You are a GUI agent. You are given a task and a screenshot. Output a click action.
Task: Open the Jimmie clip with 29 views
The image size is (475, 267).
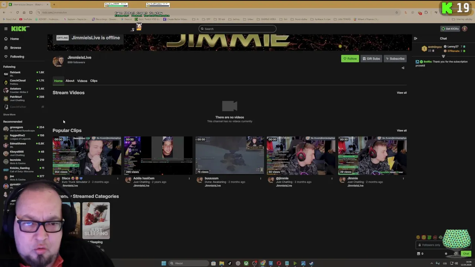372,155
